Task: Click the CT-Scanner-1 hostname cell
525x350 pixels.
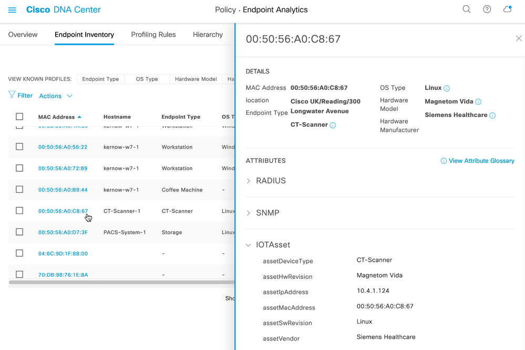Action: 122,211
